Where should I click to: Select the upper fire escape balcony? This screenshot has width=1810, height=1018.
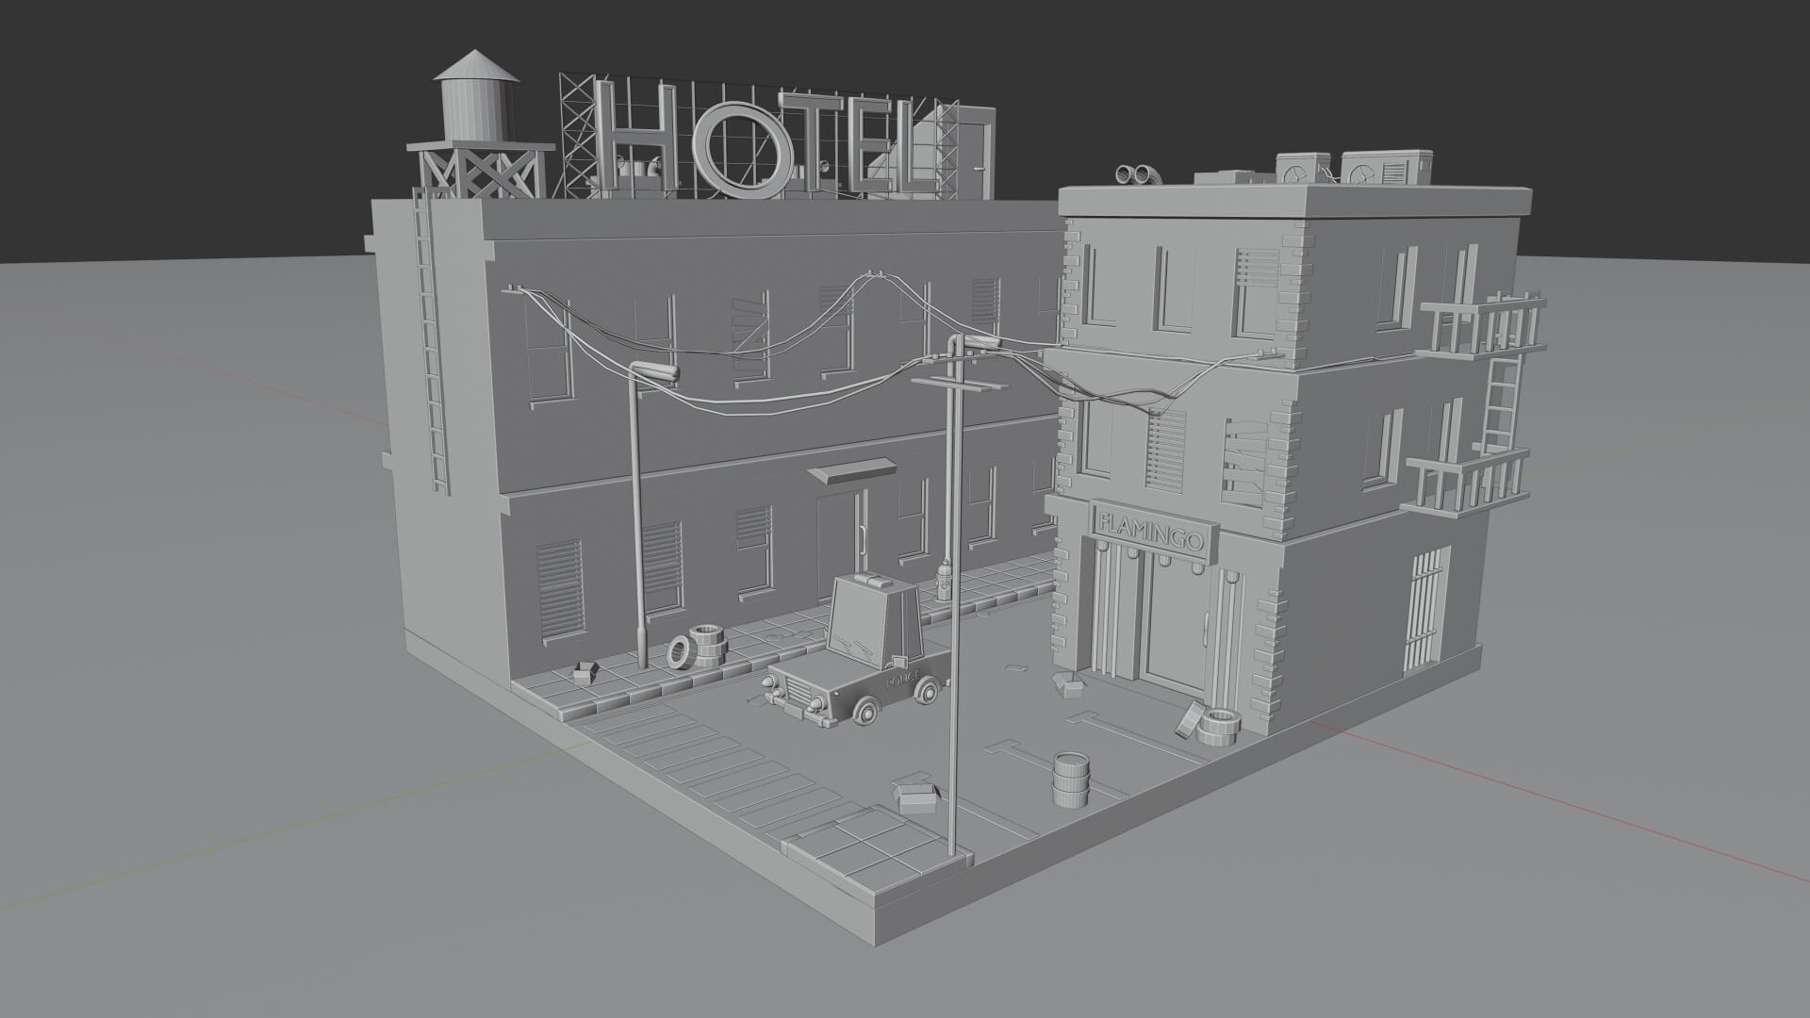(x=1480, y=327)
